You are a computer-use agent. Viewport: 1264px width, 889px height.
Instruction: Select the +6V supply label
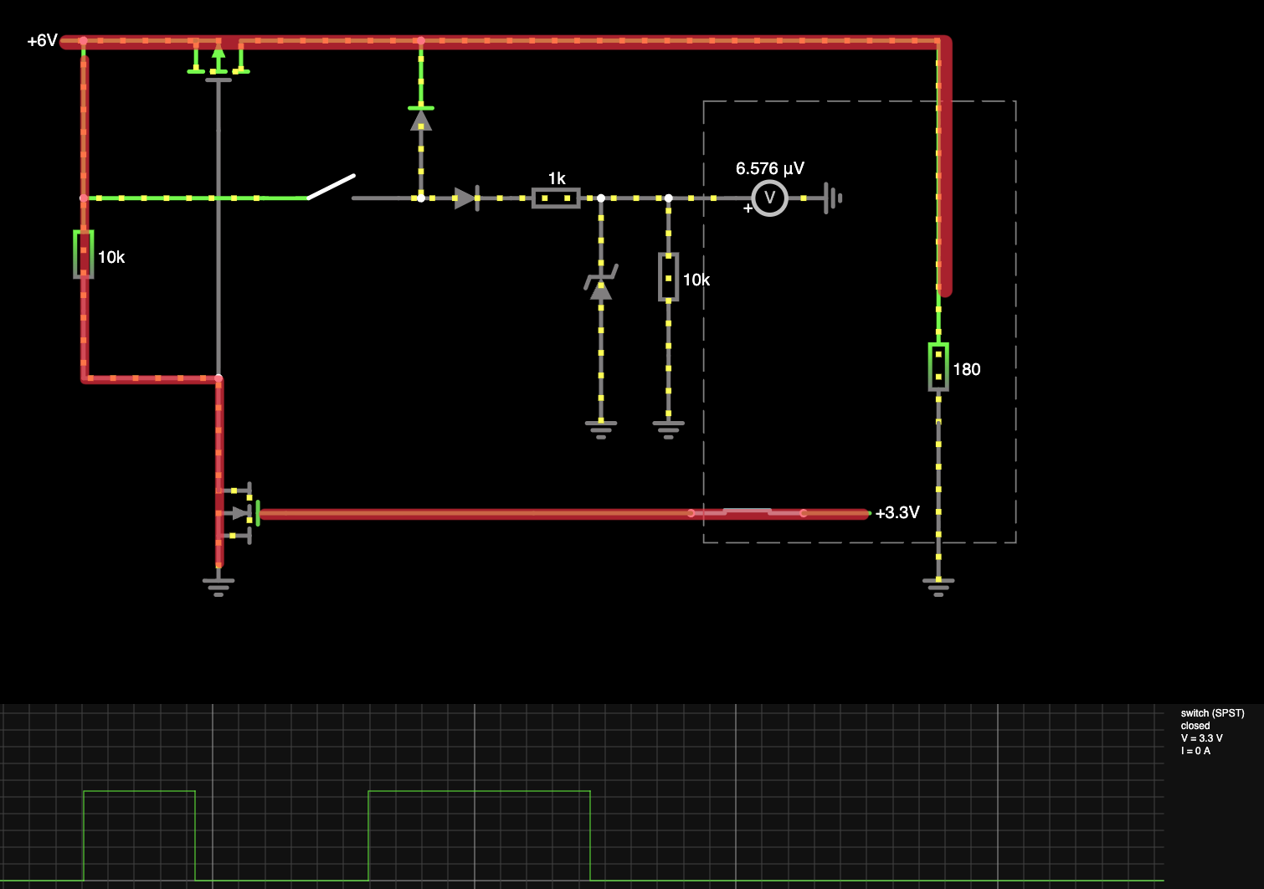point(40,39)
